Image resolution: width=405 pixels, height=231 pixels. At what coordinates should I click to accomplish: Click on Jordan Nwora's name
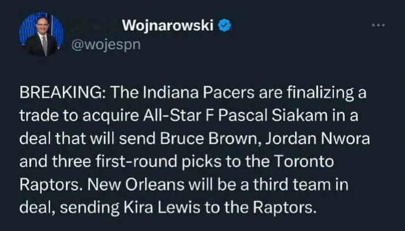coord(318,138)
